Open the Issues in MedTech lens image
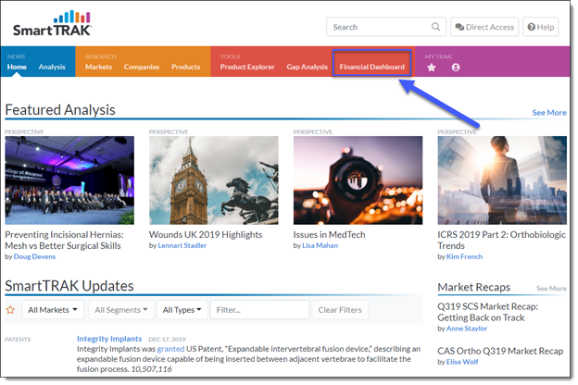 point(358,180)
